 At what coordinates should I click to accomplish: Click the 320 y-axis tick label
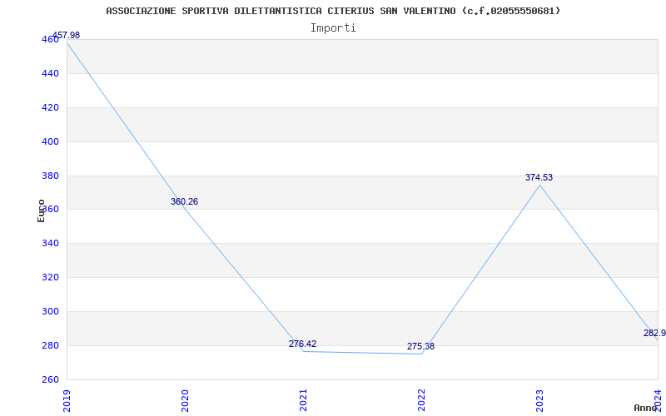pyautogui.click(x=50, y=277)
